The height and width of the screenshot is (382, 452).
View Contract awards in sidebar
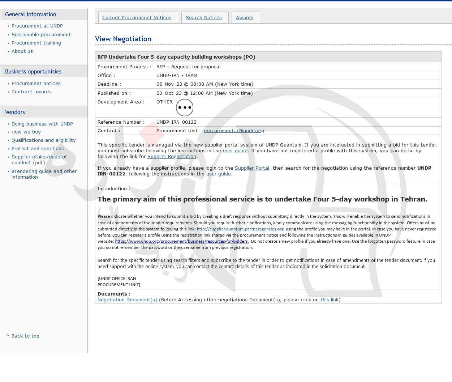click(x=31, y=92)
